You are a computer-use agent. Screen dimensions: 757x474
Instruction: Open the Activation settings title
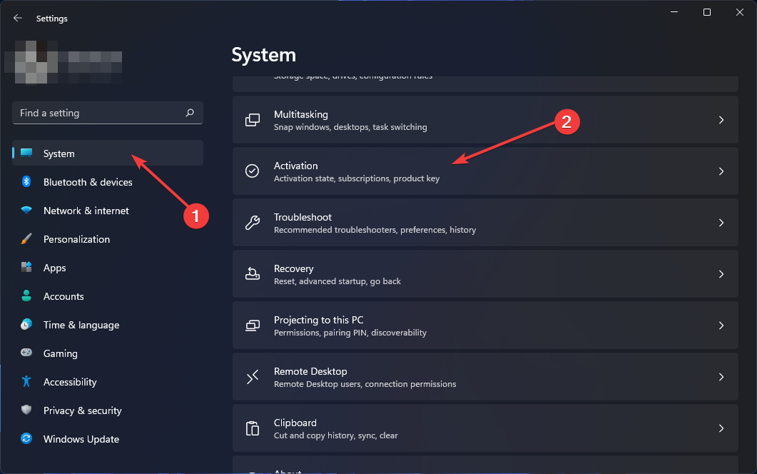295,166
